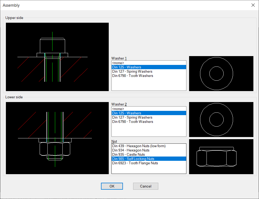The image size is (259, 199).
Task: Click the Washer 1 label
Action: [119, 58]
